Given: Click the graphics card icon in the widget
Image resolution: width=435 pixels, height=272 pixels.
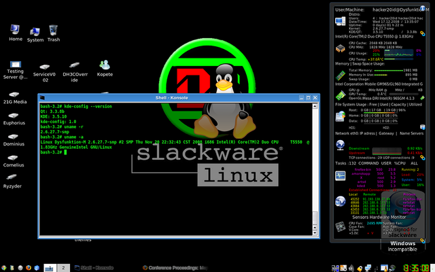Looking at the screenshot, I should [341, 95].
